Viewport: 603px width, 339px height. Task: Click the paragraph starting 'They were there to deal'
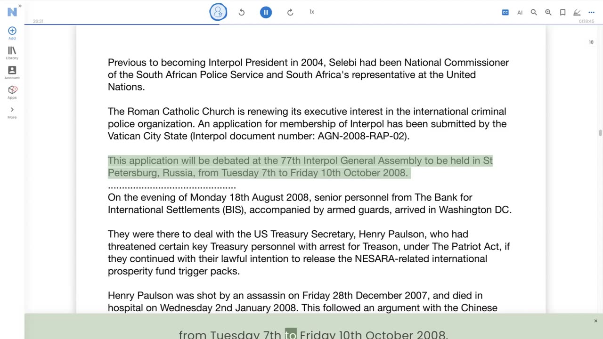[309, 252]
